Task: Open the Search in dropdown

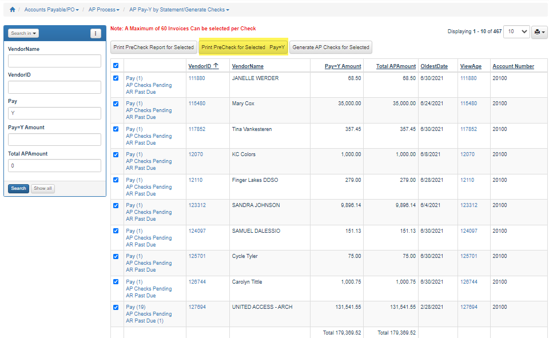Action: (x=23, y=33)
